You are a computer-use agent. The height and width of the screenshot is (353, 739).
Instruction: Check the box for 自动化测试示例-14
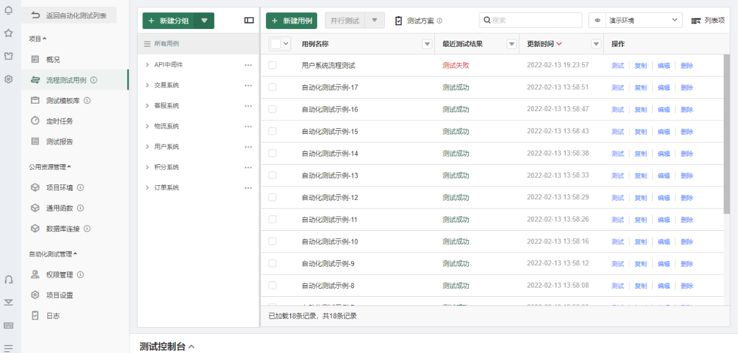pos(273,153)
